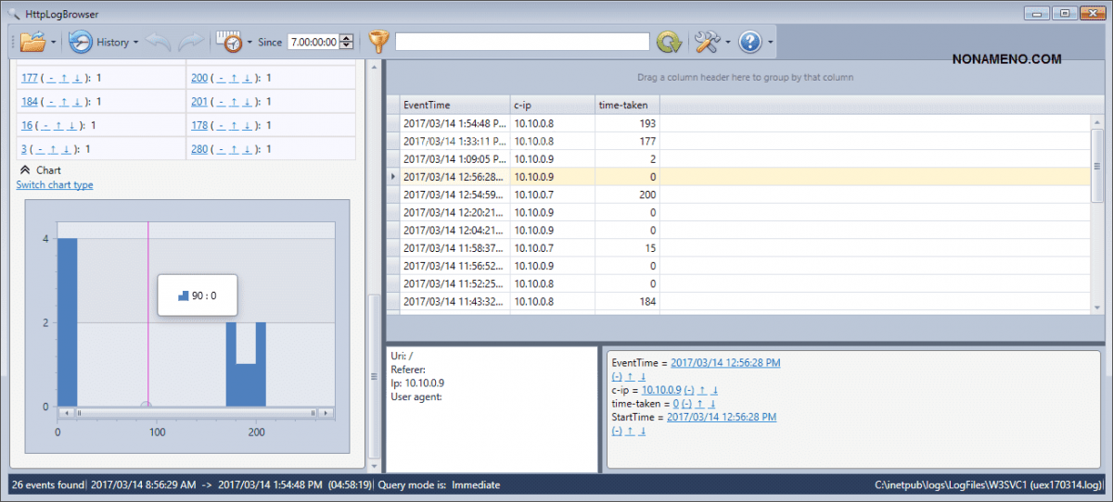Open dropdown arrow beside the tools icon

pos(728,43)
